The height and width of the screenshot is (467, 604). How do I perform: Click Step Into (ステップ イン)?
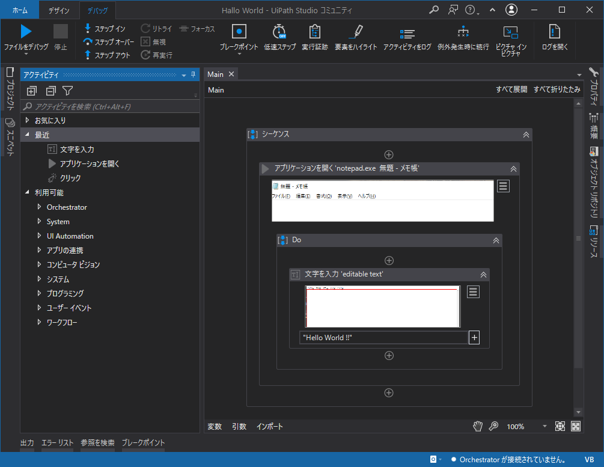105,28
